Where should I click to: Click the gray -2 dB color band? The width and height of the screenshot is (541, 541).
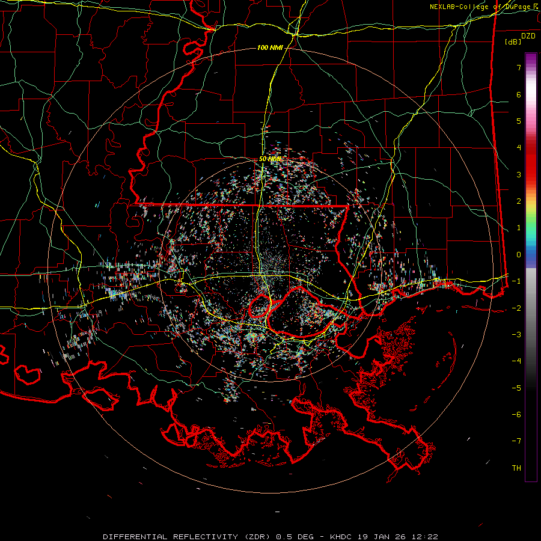tap(531, 308)
